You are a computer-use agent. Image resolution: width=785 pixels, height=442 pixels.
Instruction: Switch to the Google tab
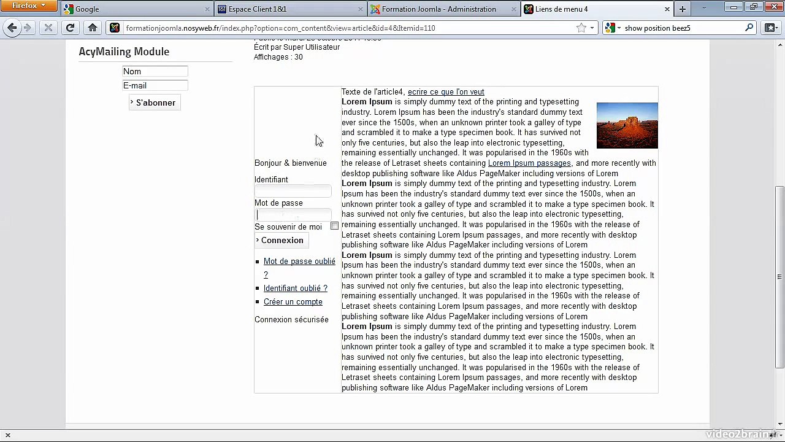137,9
